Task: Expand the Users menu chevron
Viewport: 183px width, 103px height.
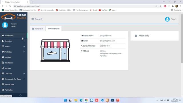Action: tap(24, 46)
